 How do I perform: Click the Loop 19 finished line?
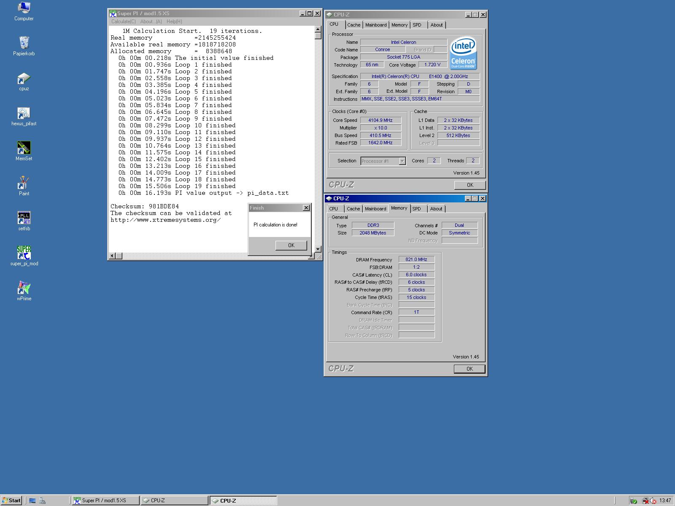click(x=177, y=186)
